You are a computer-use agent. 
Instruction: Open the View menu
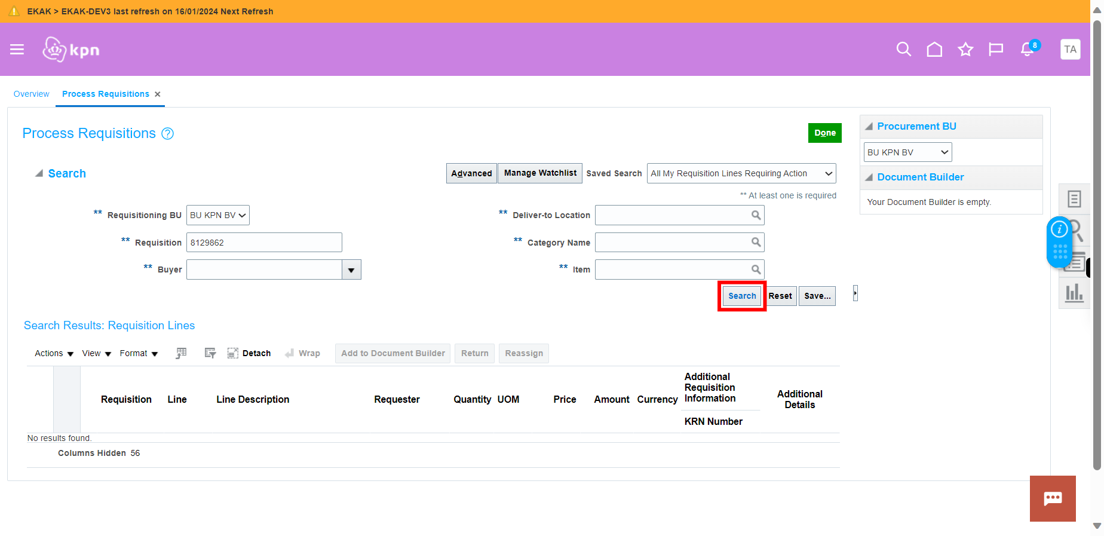click(97, 353)
